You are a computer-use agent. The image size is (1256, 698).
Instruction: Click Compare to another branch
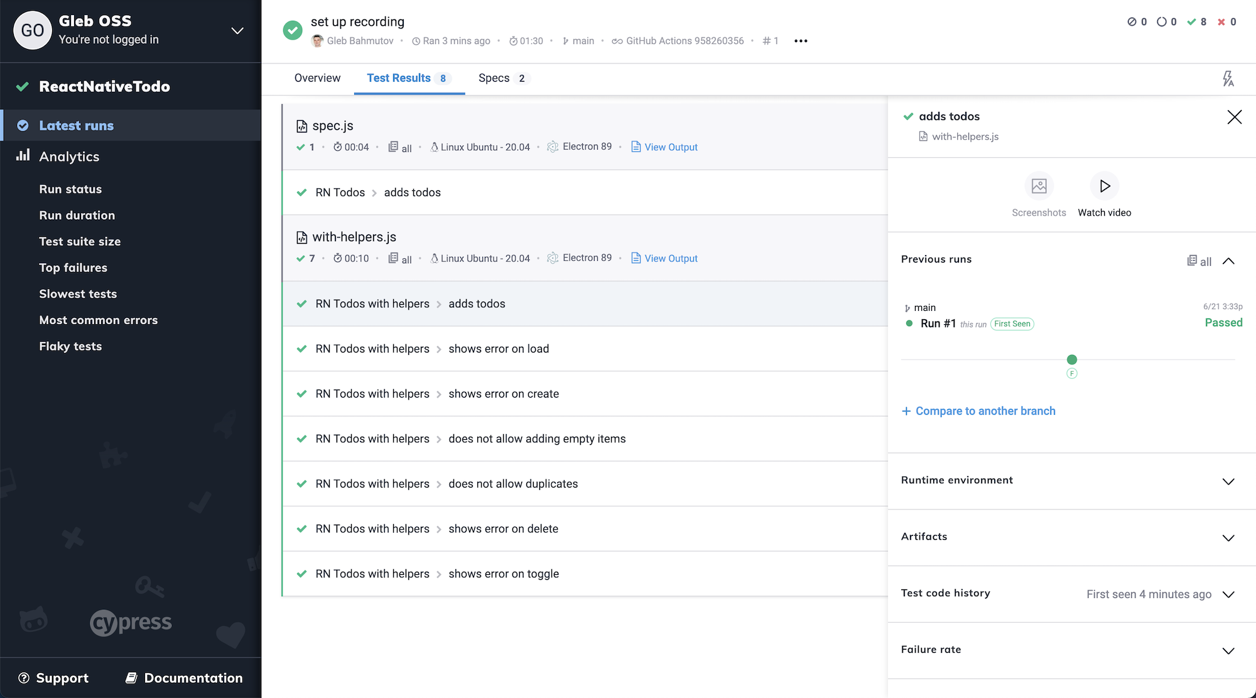[x=978, y=411]
